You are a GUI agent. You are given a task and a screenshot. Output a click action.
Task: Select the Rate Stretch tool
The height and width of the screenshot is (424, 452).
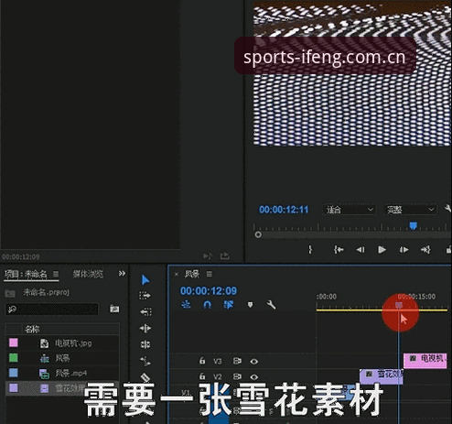[145, 361]
